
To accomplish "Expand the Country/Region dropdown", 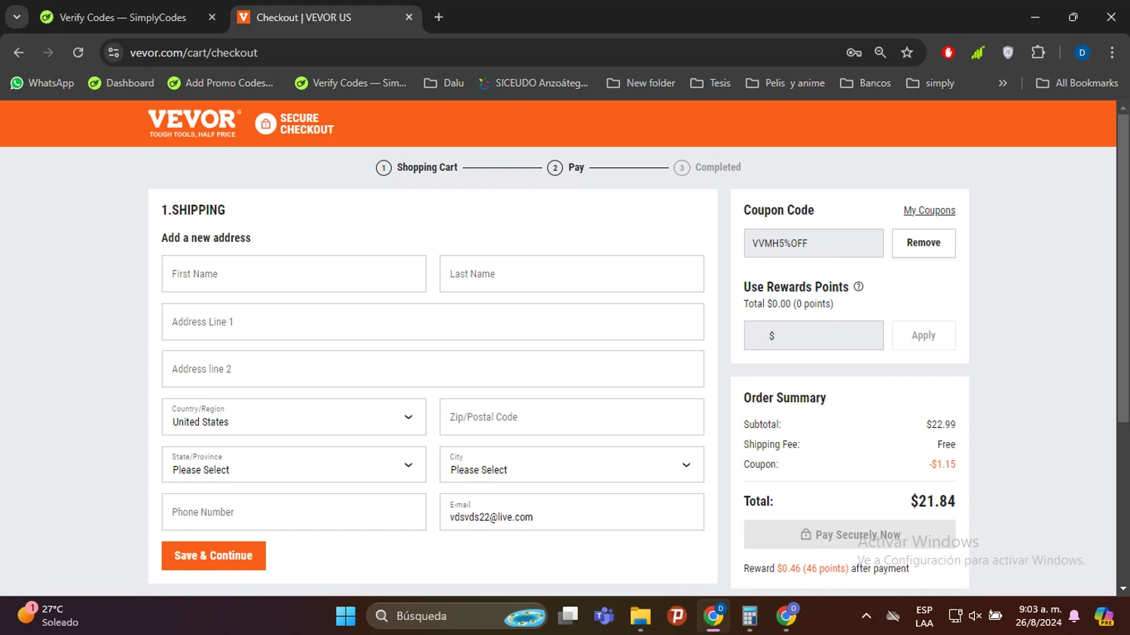I will (x=294, y=417).
